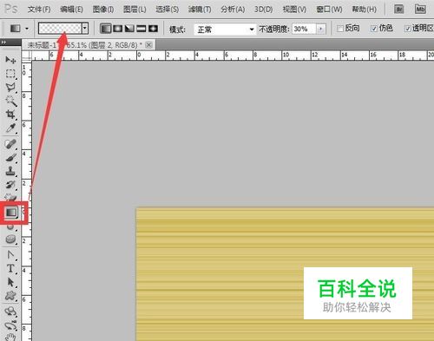Open the 编辑(E) menu
This screenshot has width=434, height=341.
[71, 10]
